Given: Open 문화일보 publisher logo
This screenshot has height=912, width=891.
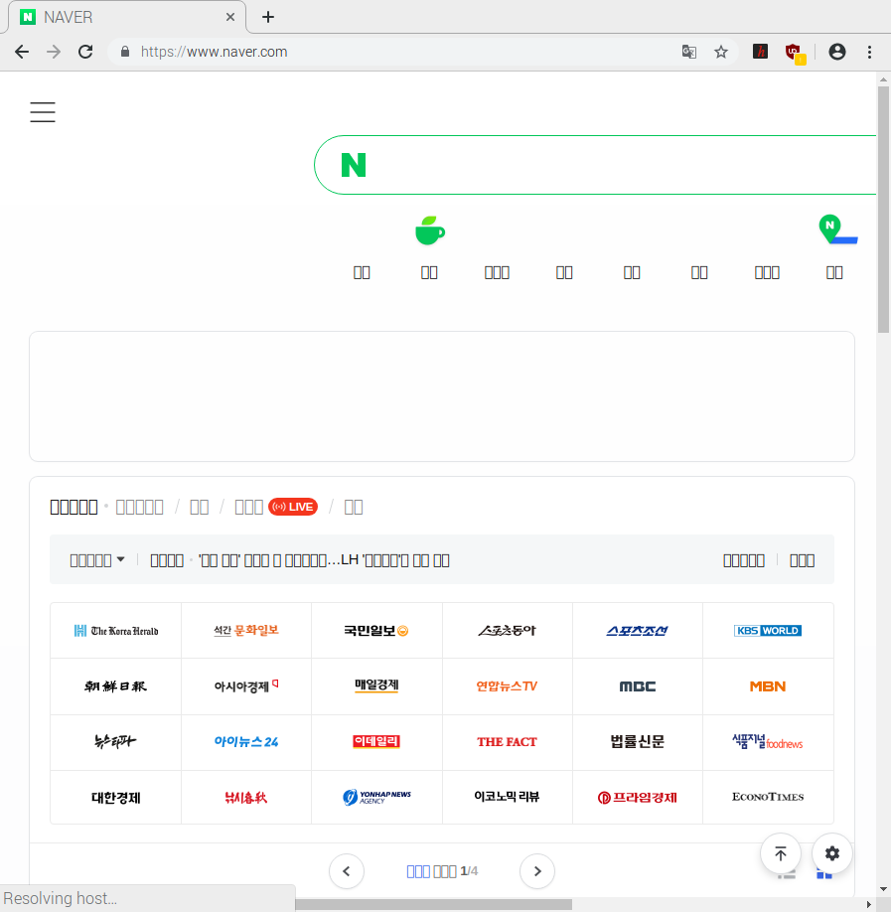Looking at the screenshot, I should click(x=246, y=630).
